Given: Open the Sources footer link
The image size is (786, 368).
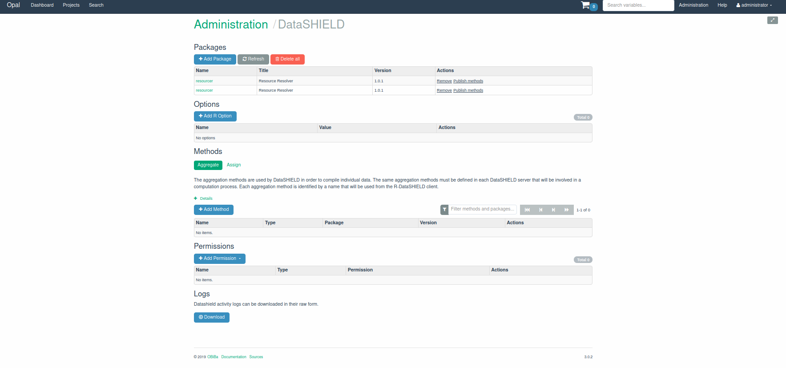Looking at the screenshot, I should pos(256,357).
